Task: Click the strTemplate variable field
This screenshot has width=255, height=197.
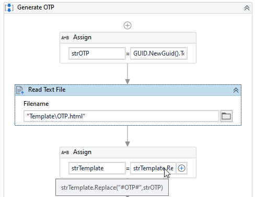Action: pos(97,168)
